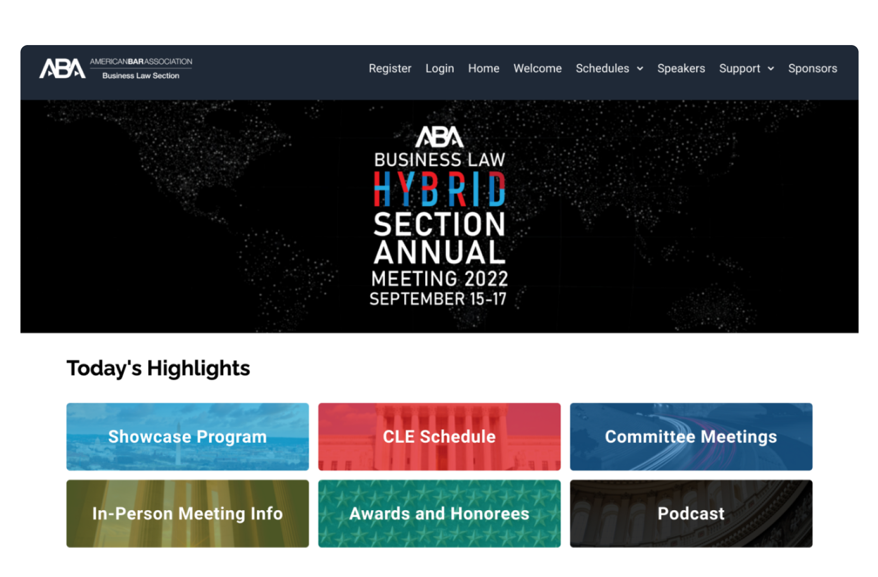878x577 pixels.
Task: Open the Showcase Program tile
Action: [186, 437]
